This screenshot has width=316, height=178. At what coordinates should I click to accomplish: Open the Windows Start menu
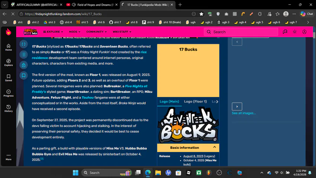click(x=75, y=173)
